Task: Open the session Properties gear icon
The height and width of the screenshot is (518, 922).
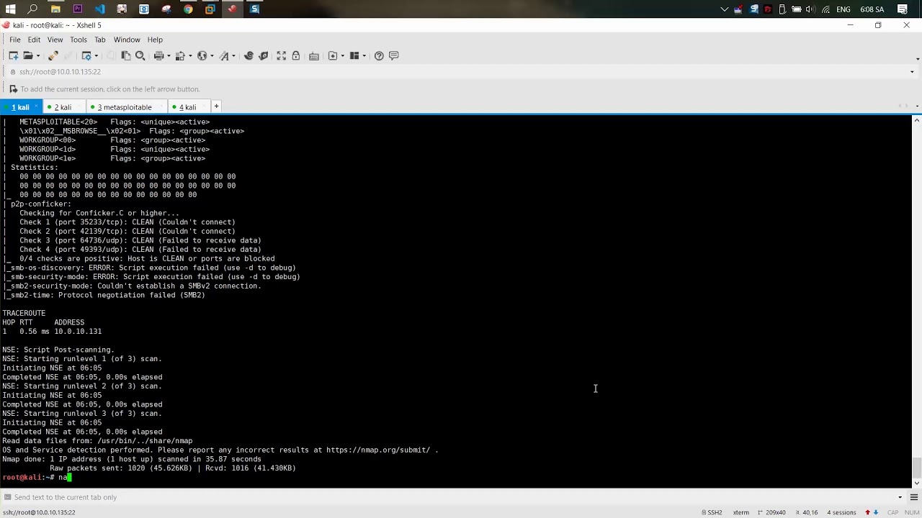Action: point(86,55)
